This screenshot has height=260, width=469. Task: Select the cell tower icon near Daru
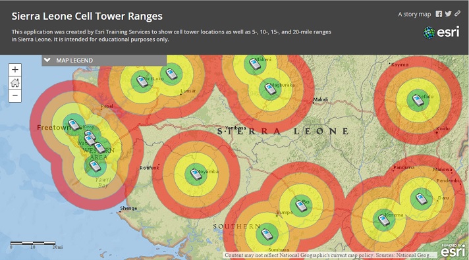click(421, 199)
